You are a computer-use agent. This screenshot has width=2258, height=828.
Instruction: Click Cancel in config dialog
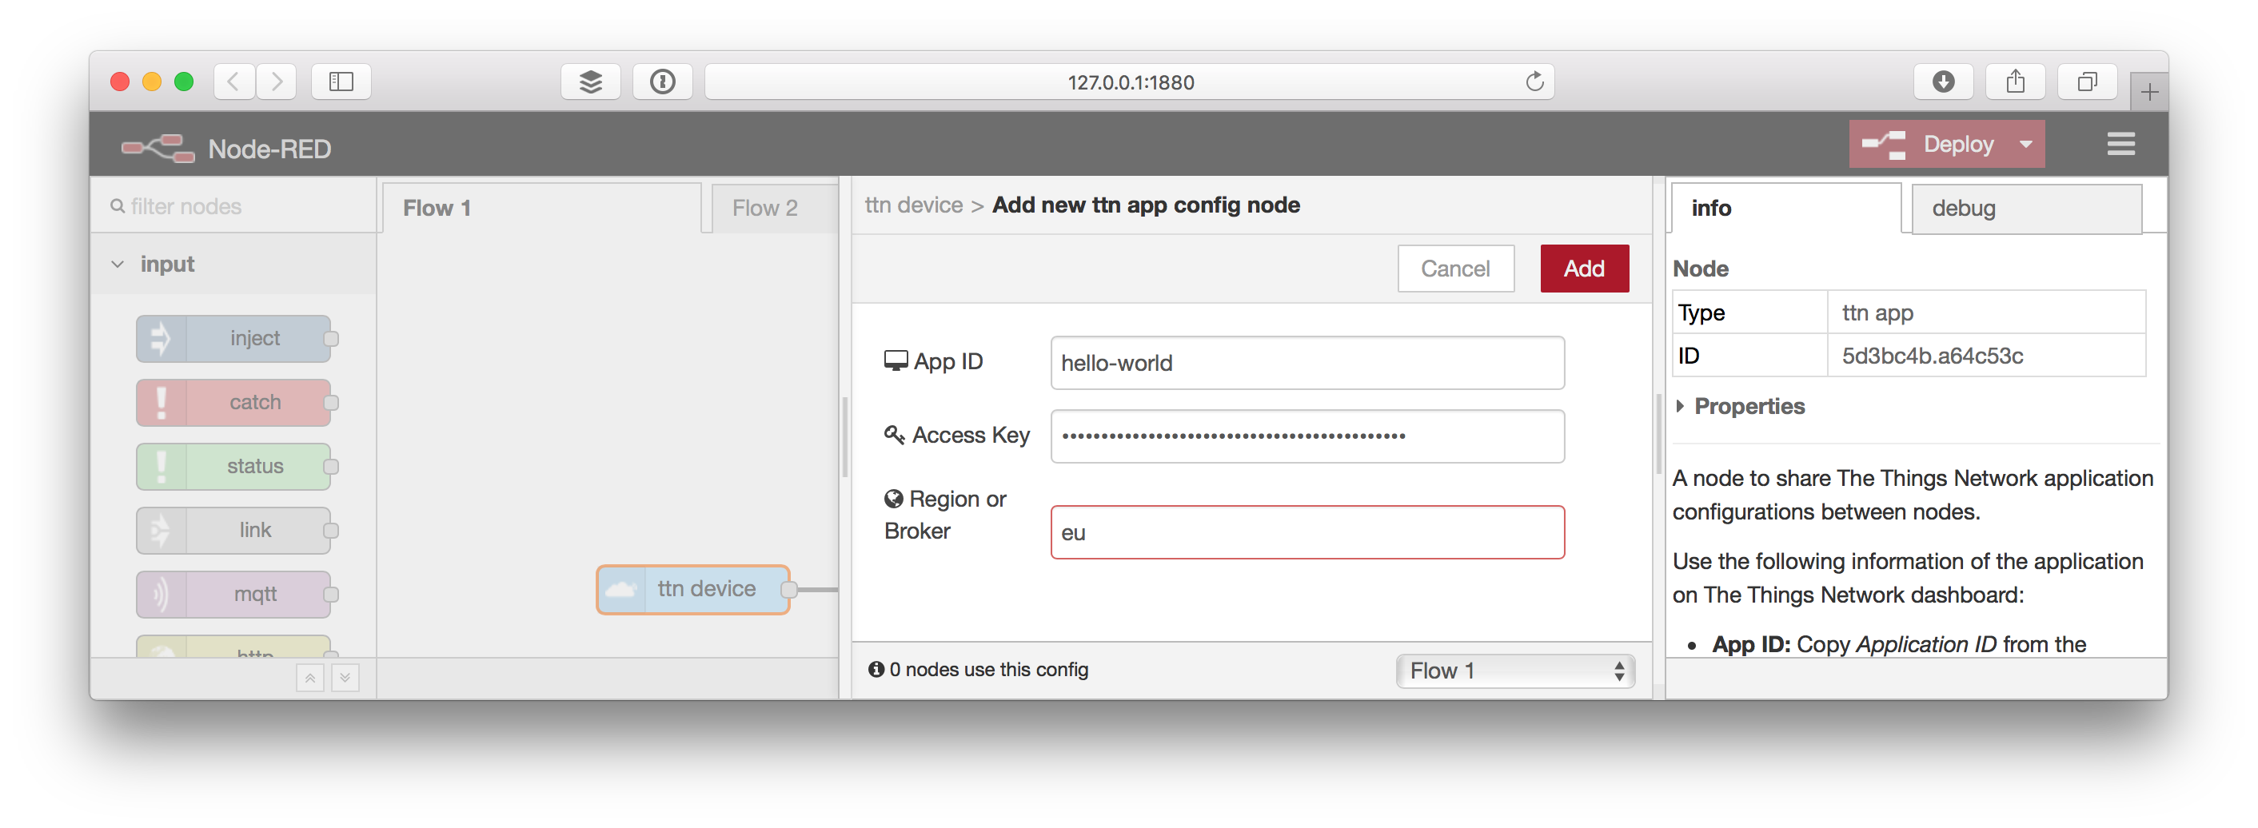click(x=1455, y=268)
